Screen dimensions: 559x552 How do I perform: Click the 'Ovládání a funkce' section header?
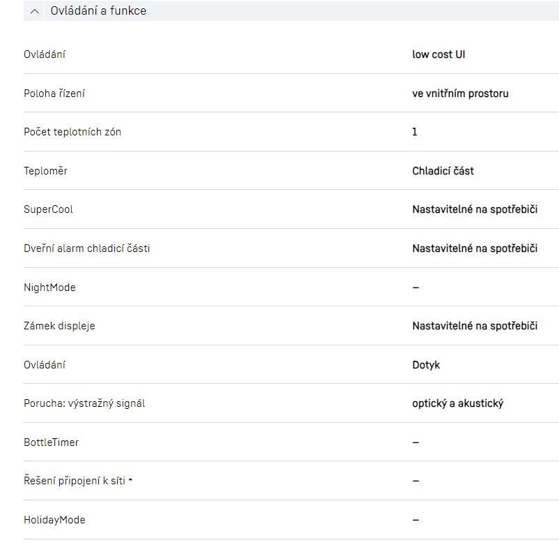coord(98,11)
